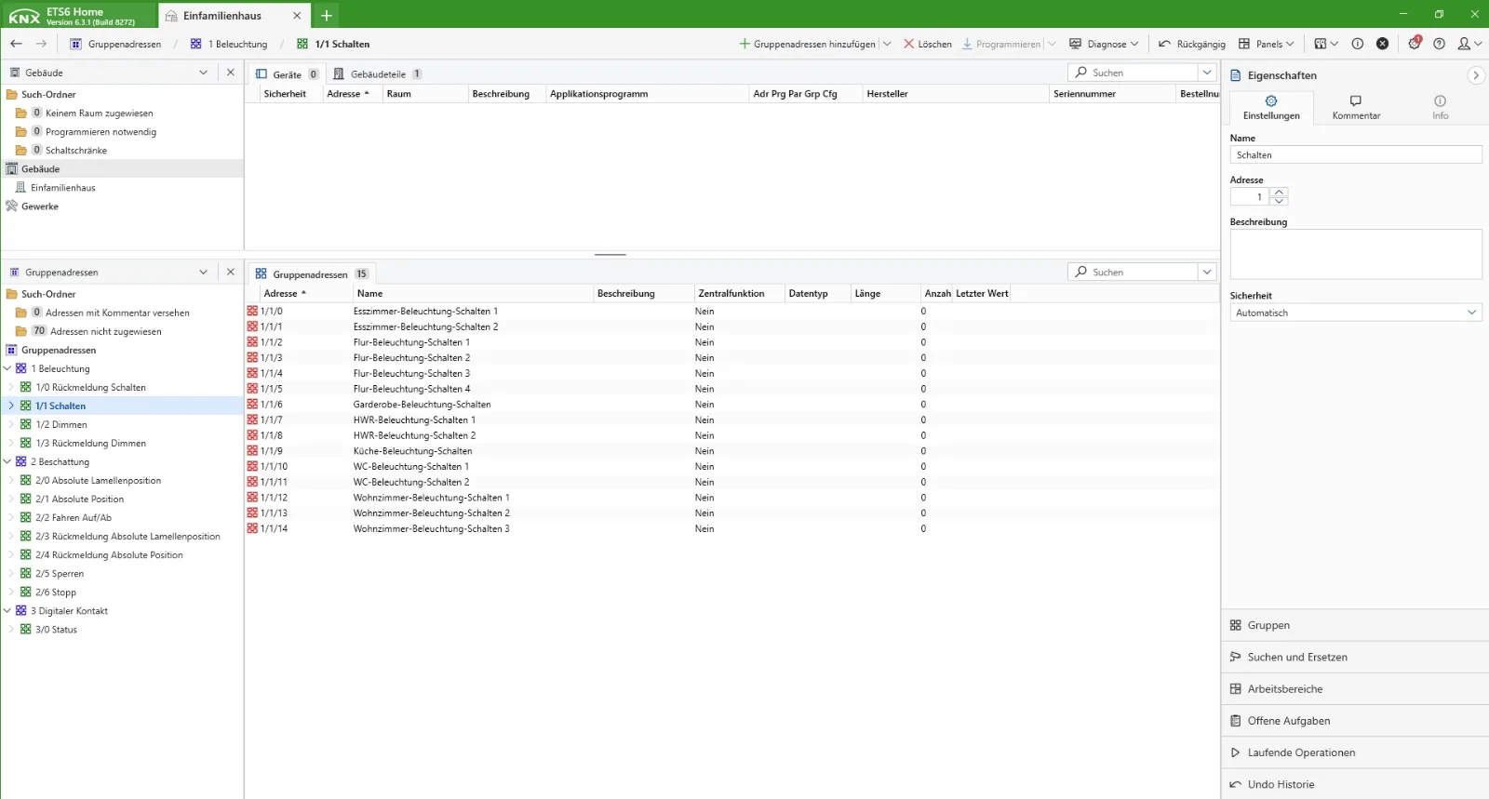Expand the 1/2 Dimmen group
The image size is (1489, 799).
coord(12,424)
